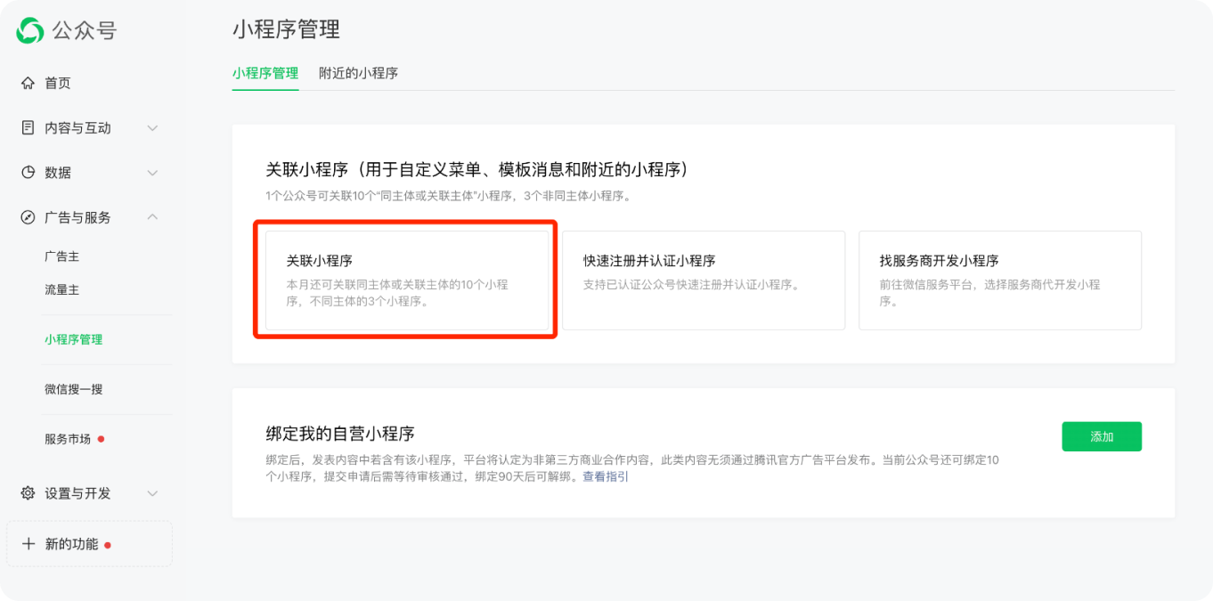The height and width of the screenshot is (601, 1213).
Task: Open the 查看指引 link
Action: click(606, 477)
